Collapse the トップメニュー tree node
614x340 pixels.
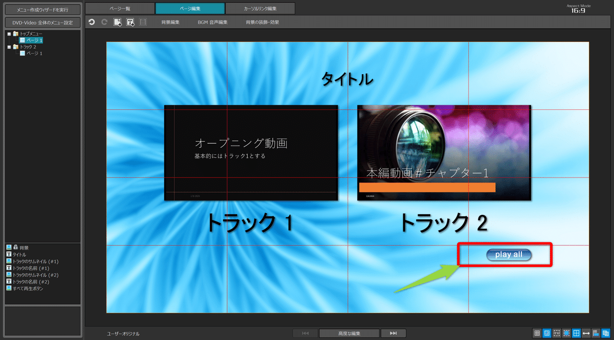[x=9, y=33]
